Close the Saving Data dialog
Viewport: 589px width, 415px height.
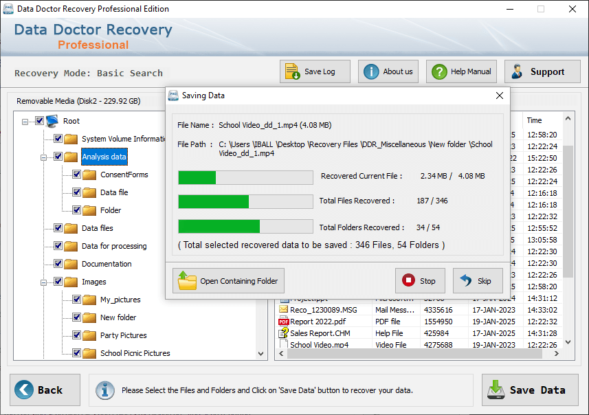tap(499, 96)
